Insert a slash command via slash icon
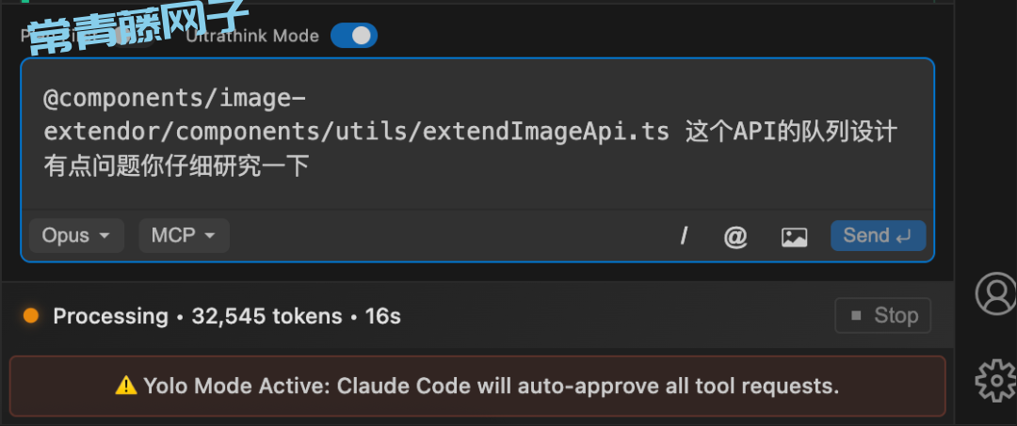Viewport: 1017px width, 426px height. 684,236
